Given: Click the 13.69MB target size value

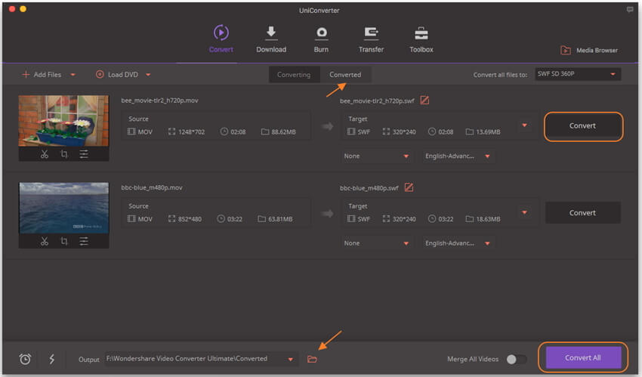Looking at the screenshot, I should [x=488, y=131].
